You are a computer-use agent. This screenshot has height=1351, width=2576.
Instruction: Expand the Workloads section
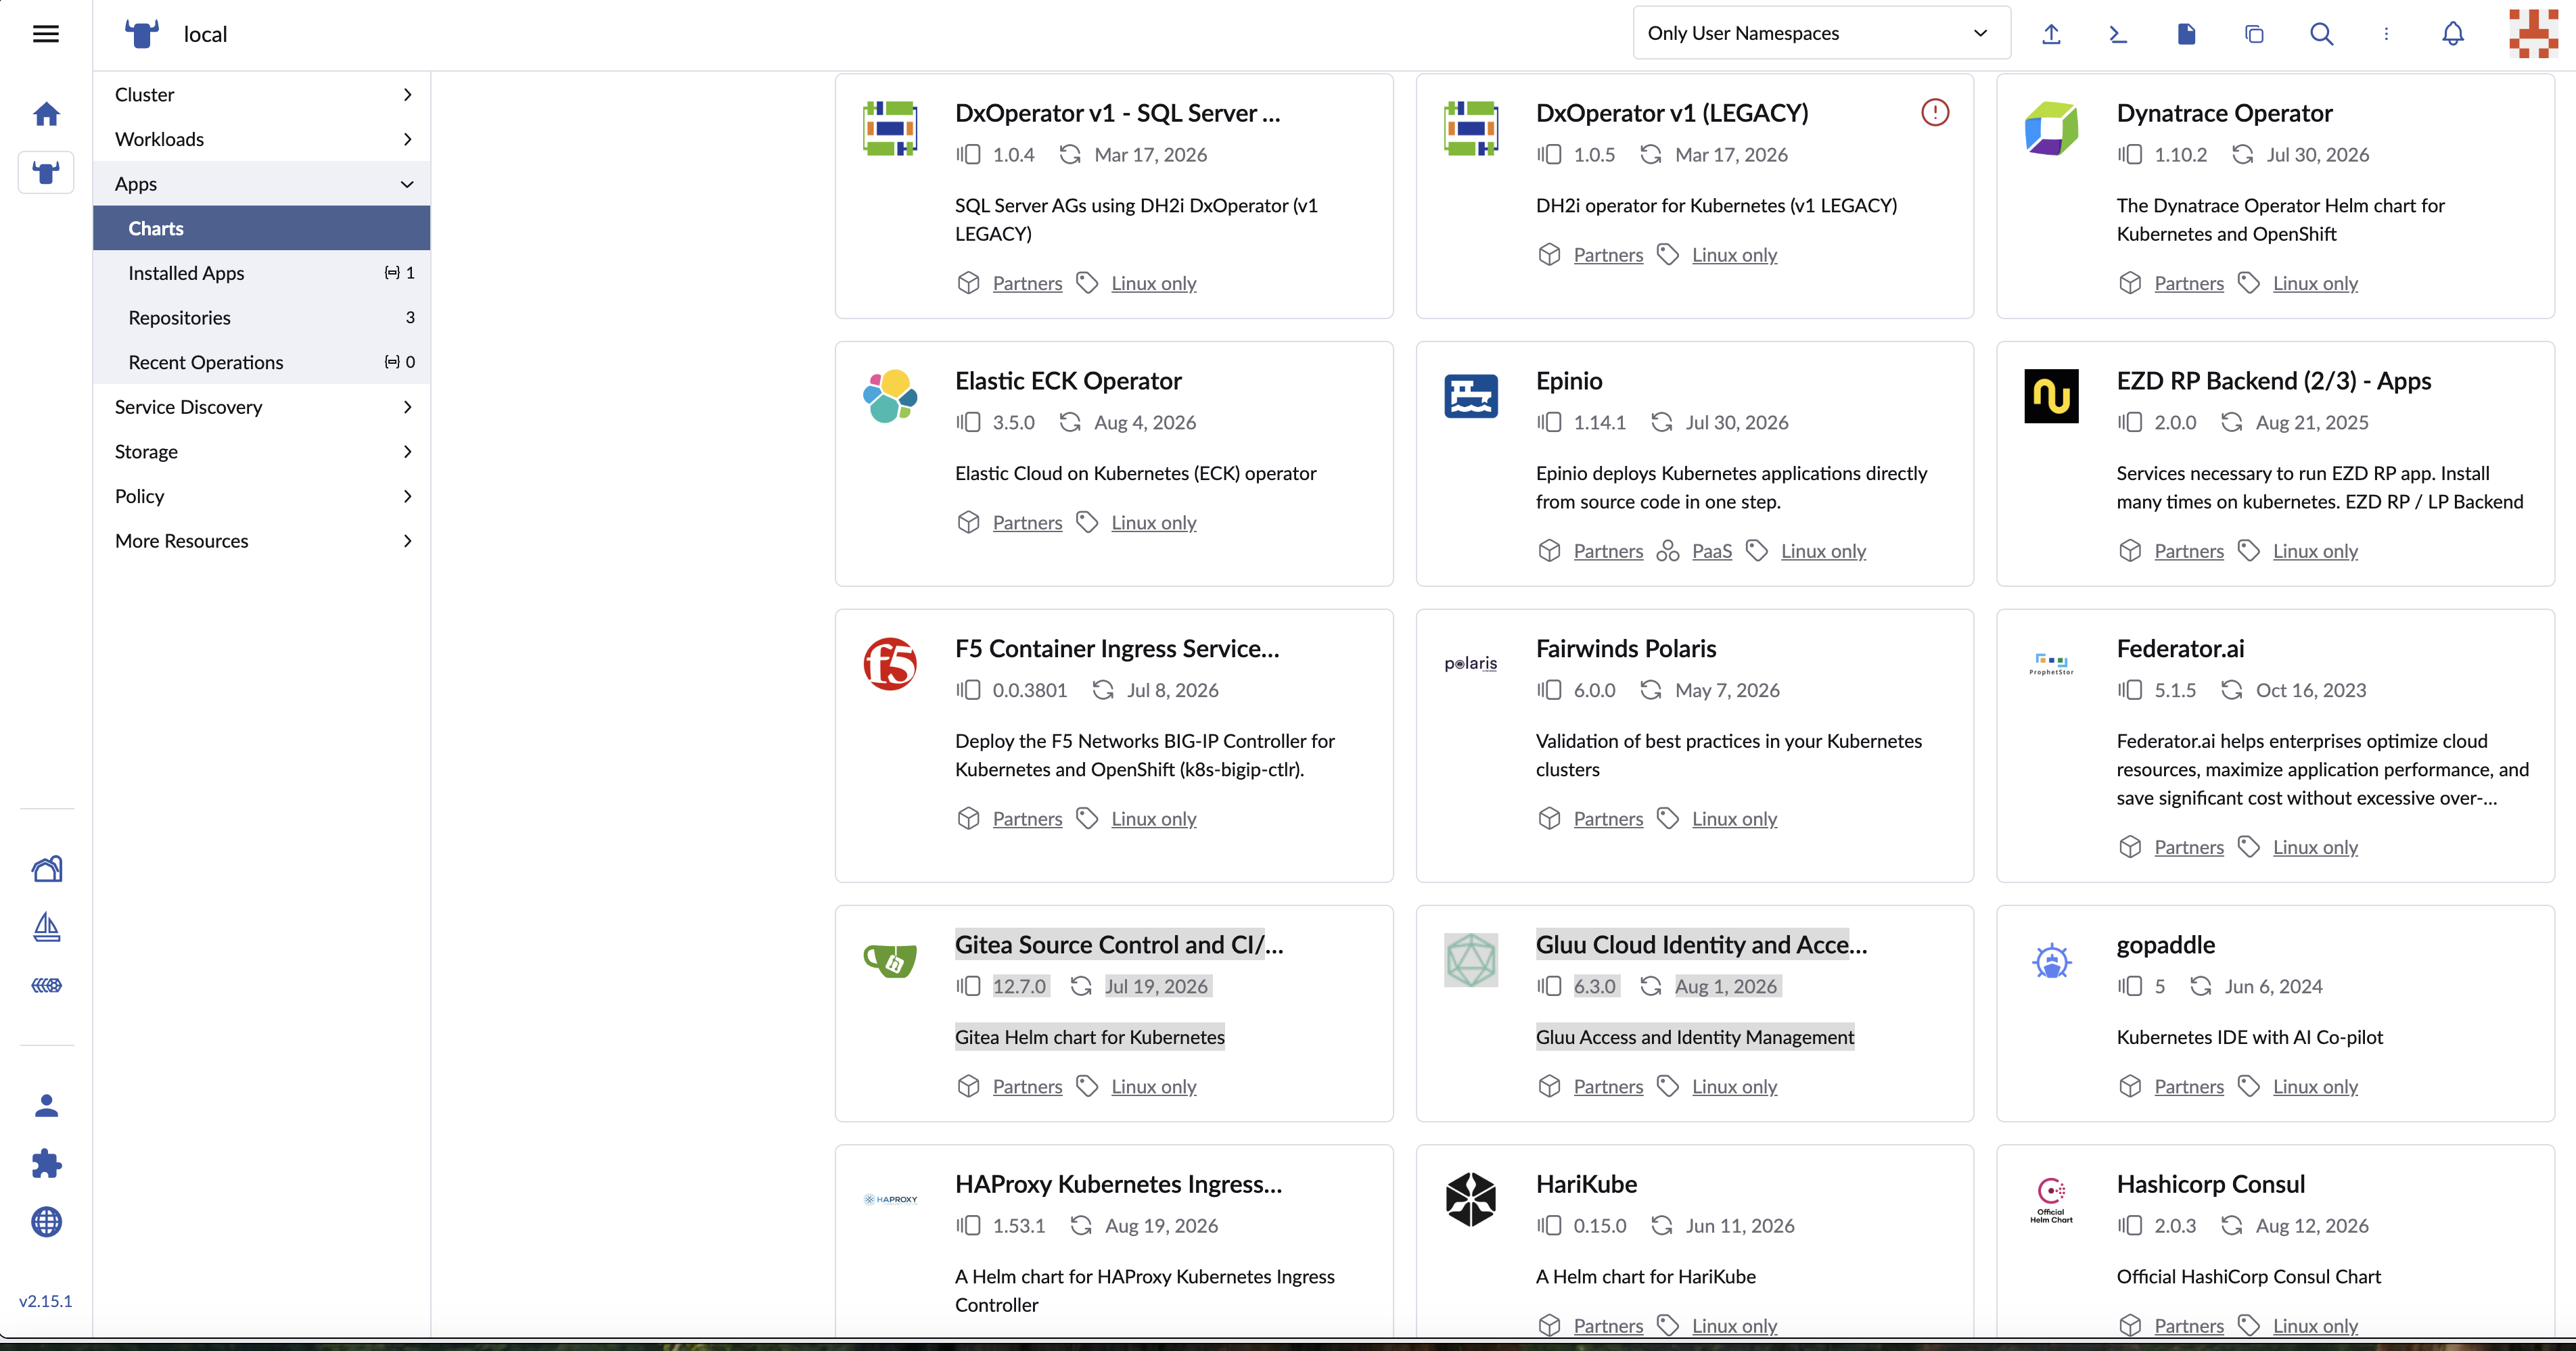(x=262, y=139)
